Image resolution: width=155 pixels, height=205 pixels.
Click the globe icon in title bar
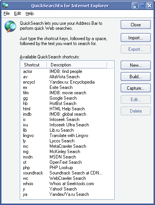coord(5,5)
